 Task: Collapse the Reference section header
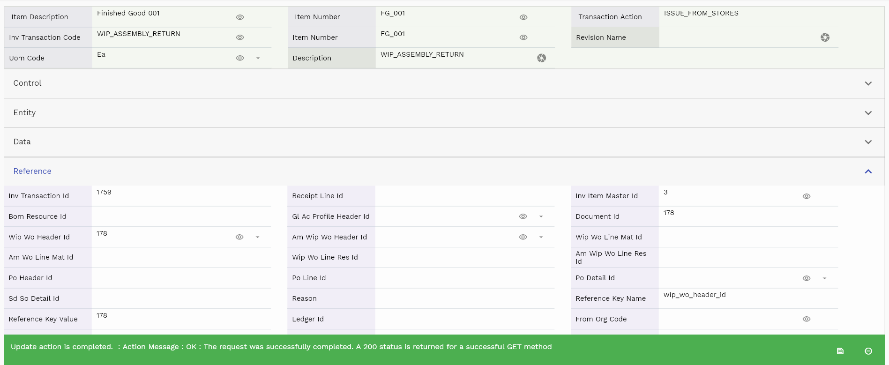click(x=868, y=171)
